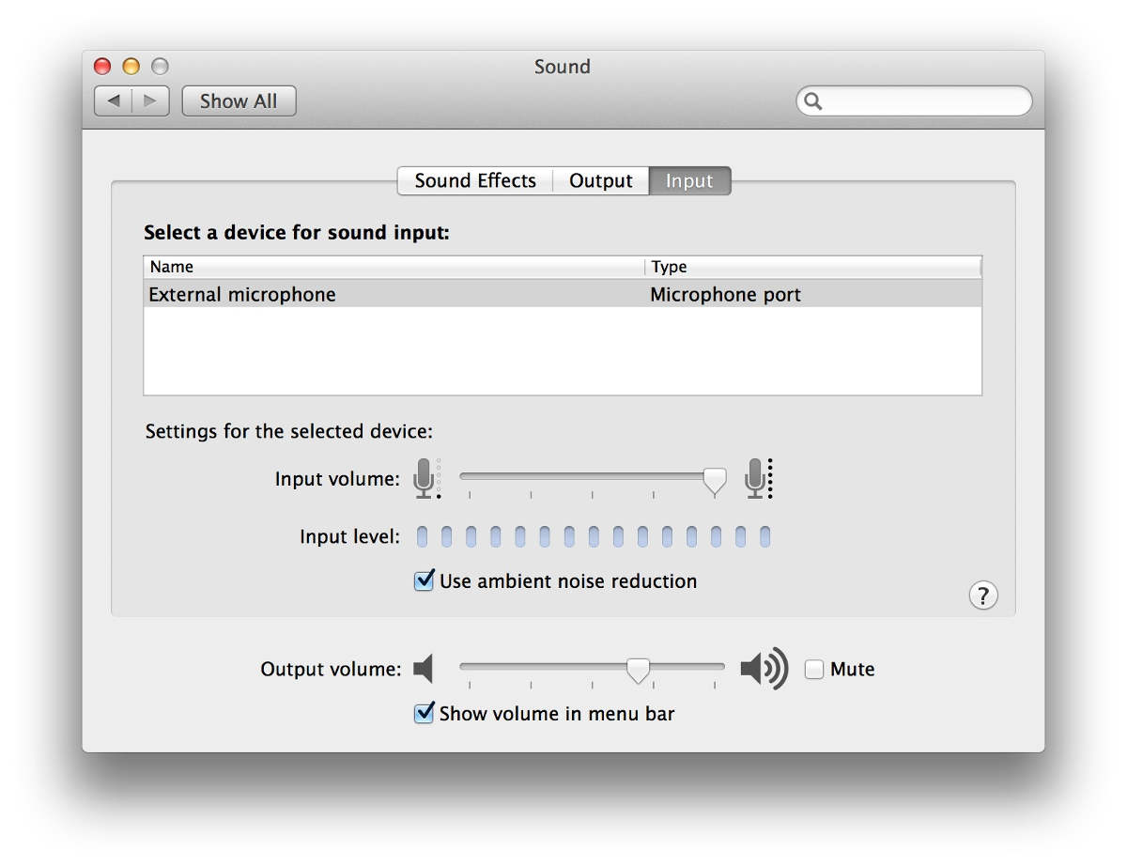Click the Output volume slider knob
The image size is (1127, 866).
point(639,670)
